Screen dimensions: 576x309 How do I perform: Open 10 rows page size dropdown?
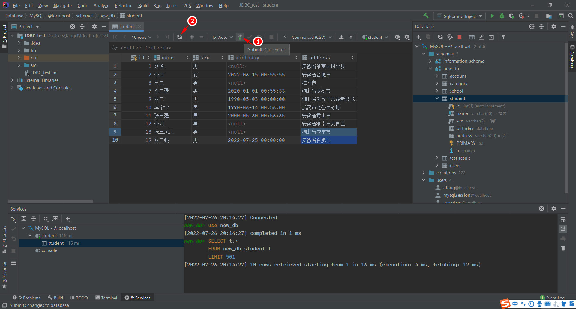click(x=141, y=37)
